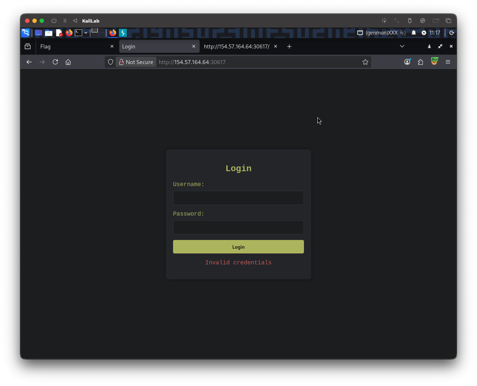
Task: Bookmark this page with star icon
Action: pos(365,62)
